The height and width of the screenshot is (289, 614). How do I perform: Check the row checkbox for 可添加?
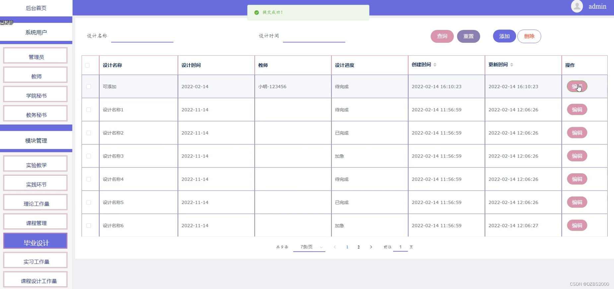point(89,86)
